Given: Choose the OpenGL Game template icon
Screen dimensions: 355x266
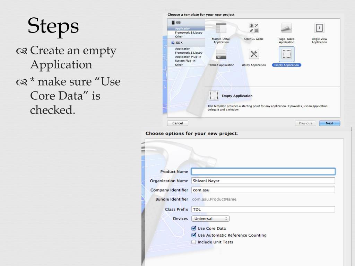Looking at the screenshot, I should point(254,28).
